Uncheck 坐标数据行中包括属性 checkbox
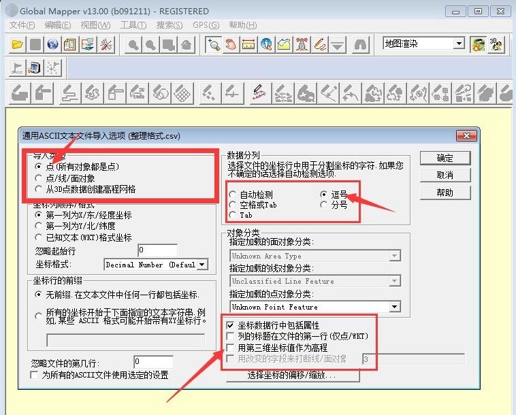Image resolution: width=516 pixels, height=415 pixels. 230,326
